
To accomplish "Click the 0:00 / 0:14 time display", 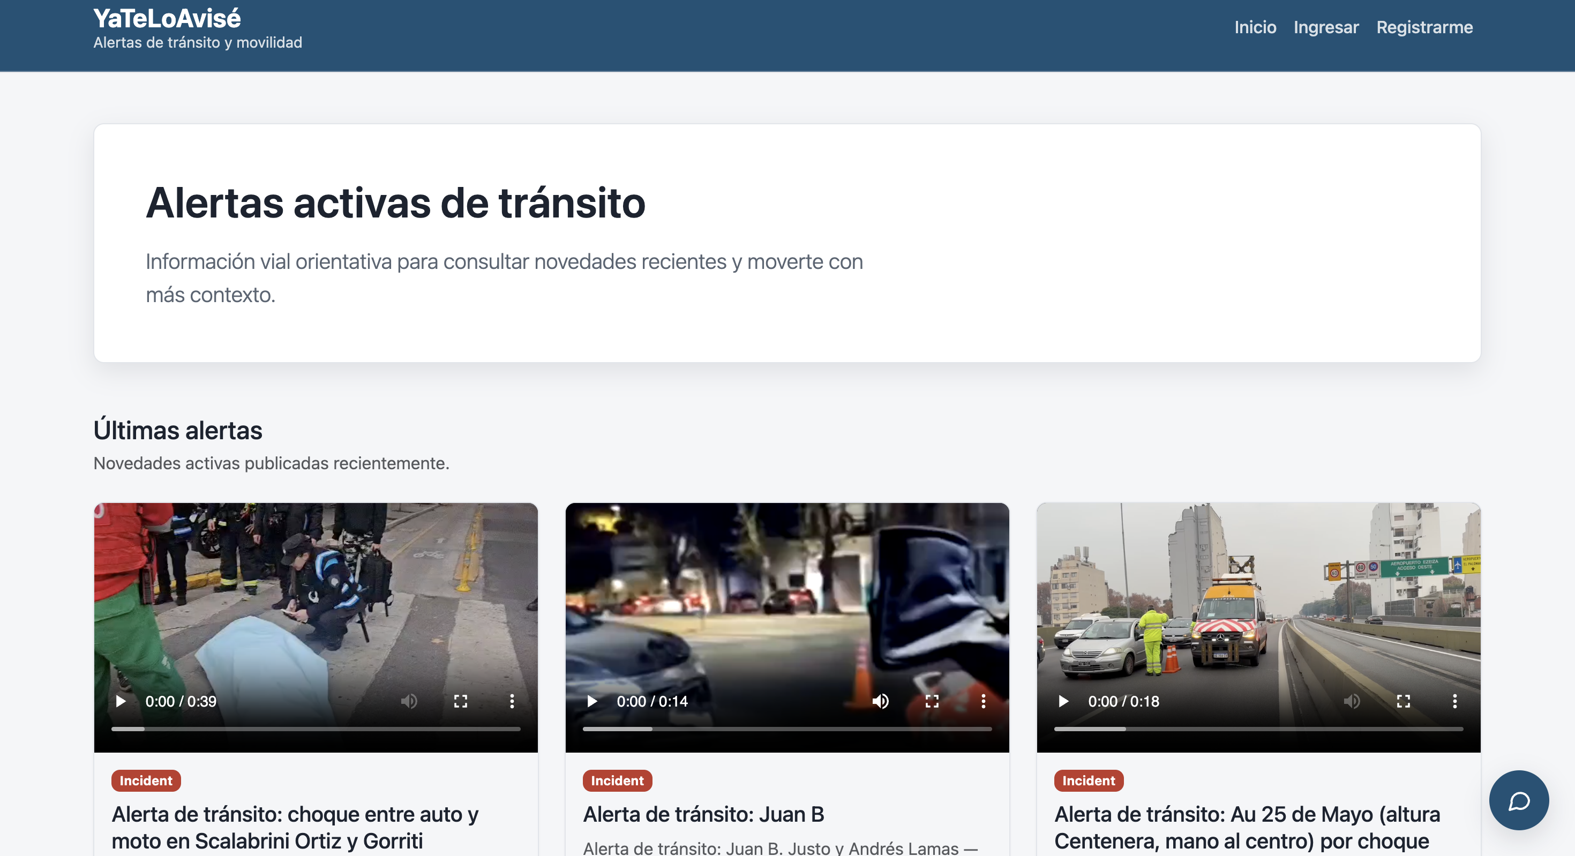I will (652, 701).
